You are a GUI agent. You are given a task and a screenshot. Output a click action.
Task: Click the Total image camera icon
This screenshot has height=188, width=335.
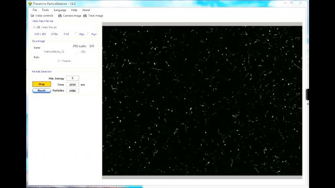(85, 16)
